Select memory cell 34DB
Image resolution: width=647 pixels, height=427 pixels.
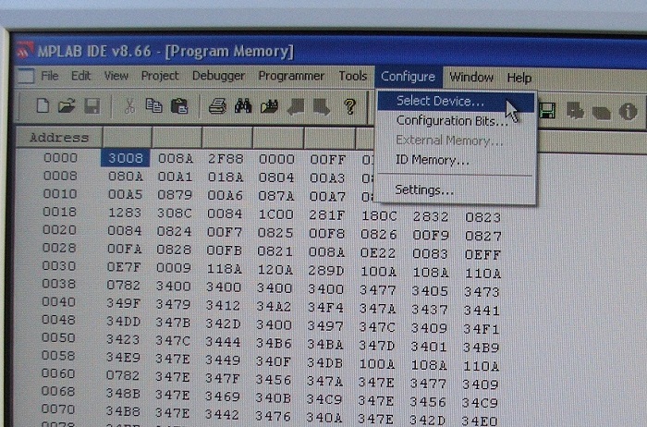click(324, 362)
